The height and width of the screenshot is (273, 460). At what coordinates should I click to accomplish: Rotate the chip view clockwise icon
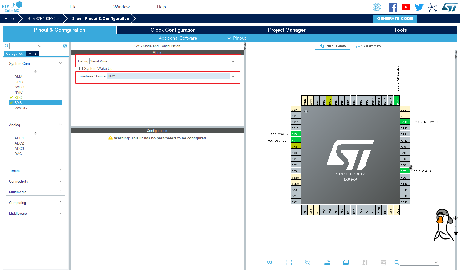tap(327, 262)
